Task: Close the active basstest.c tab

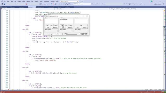Action: tap(35, 7)
